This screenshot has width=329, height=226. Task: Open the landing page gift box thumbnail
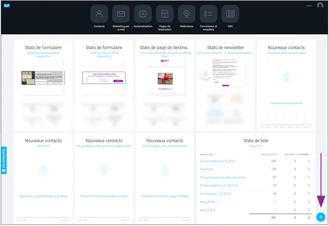[165, 78]
